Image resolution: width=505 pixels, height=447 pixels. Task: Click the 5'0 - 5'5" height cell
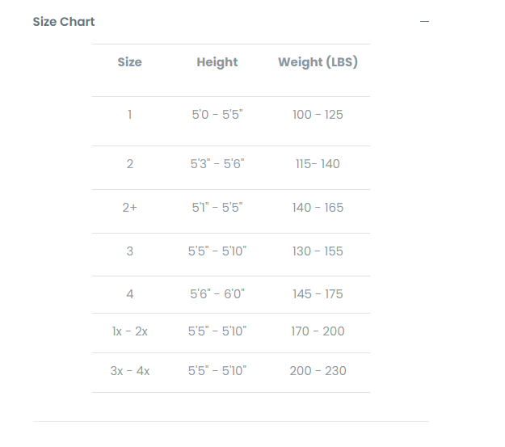click(x=217, y=115)
